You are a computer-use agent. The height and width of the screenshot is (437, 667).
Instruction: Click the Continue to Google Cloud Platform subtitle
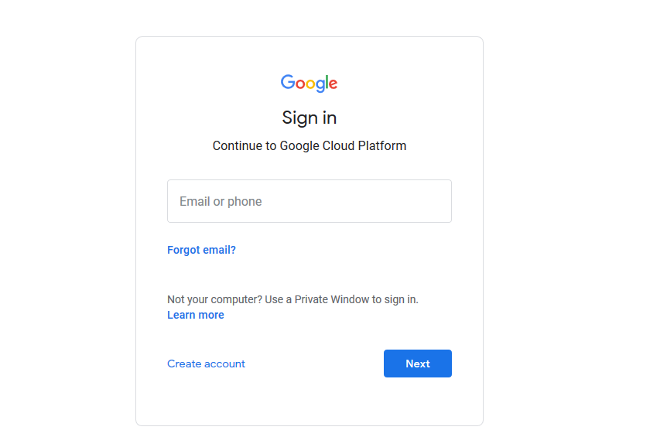click(x=310, y=146)
